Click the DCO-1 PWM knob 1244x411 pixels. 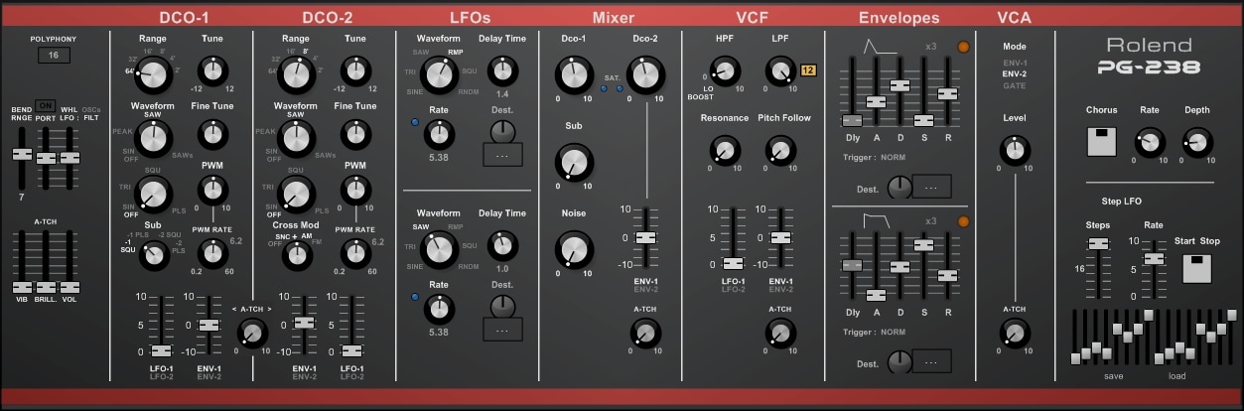click(x=212, y=189)
